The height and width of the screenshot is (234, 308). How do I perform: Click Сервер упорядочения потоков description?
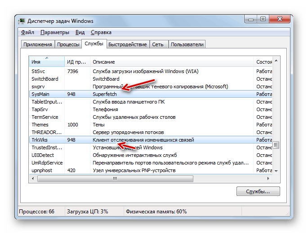click(128, 132)
